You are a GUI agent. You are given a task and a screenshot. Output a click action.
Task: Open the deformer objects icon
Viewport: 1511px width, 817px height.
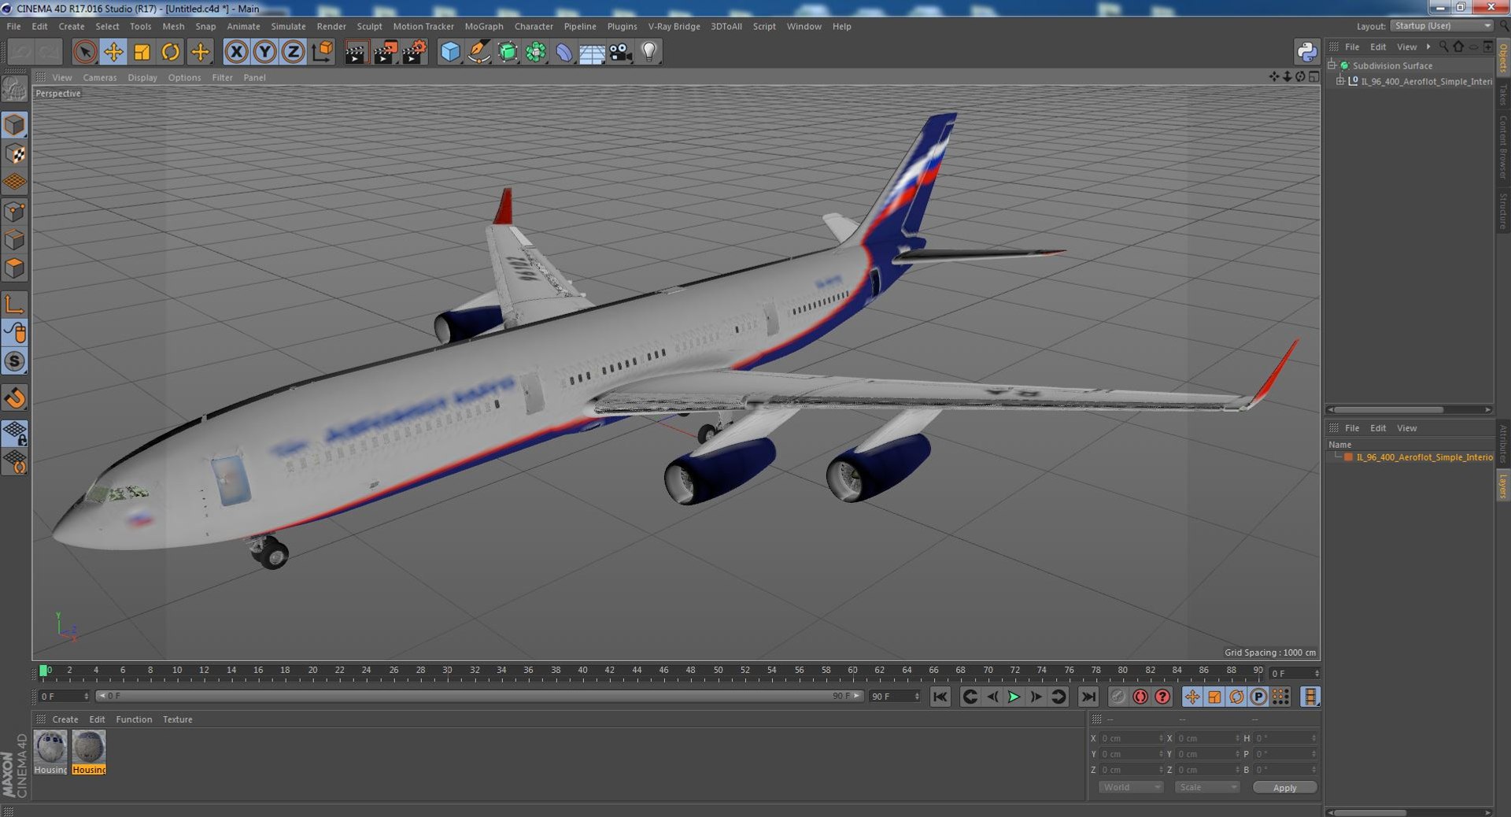[564, 52]
